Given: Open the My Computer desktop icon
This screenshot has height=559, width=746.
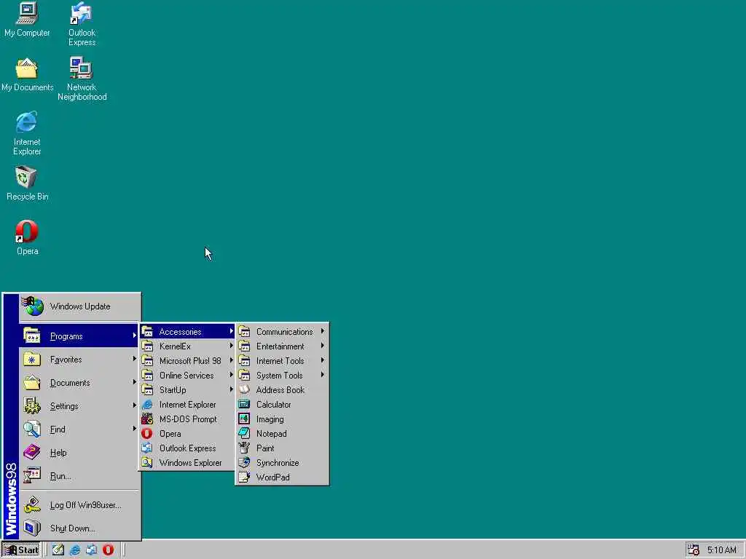Looking at the screenshot, I should coord(27,19).
